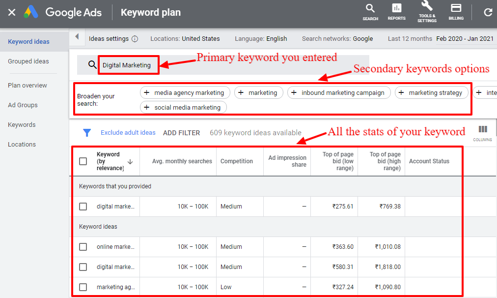
Task: Check the 'online marke...' keyword row checkbox
Action: pyautogui.click(x=83, y=247)
